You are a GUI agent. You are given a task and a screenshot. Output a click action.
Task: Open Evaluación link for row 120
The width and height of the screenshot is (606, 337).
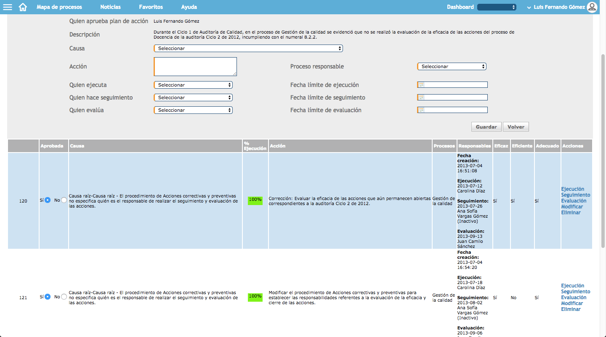[x=574, y=201]
